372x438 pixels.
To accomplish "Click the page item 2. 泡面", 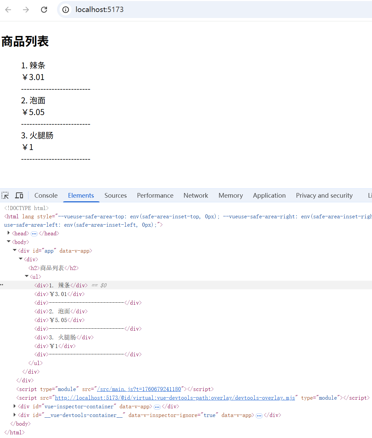I will (x=33, y=101).
